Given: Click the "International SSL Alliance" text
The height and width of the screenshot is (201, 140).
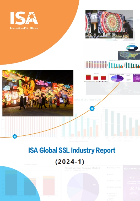Looking at the screenshot, I should click(24, 28).
